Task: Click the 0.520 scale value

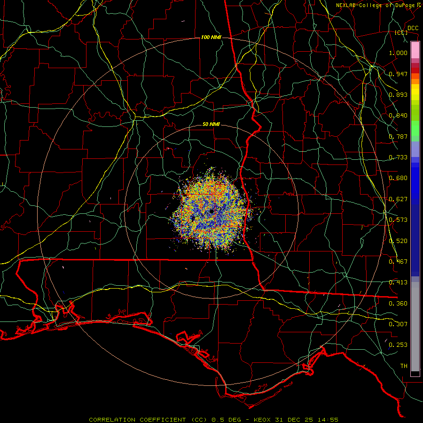Action: (x=398, y=241)
